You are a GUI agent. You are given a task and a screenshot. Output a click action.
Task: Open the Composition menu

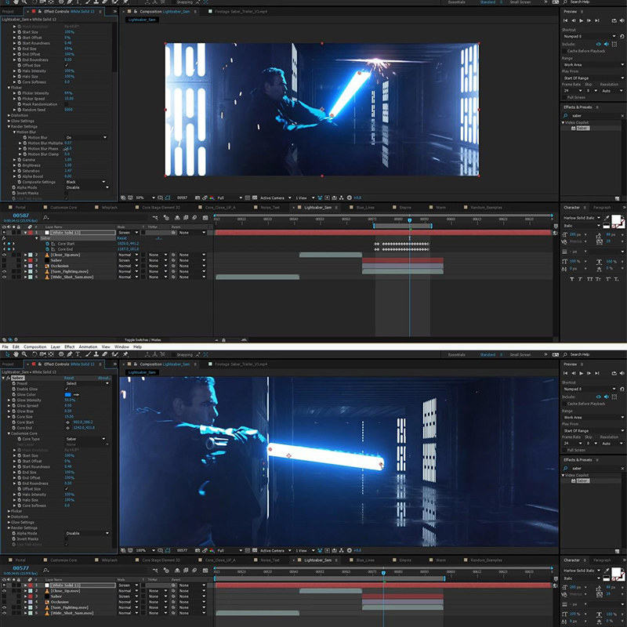[x=34, y=347]
